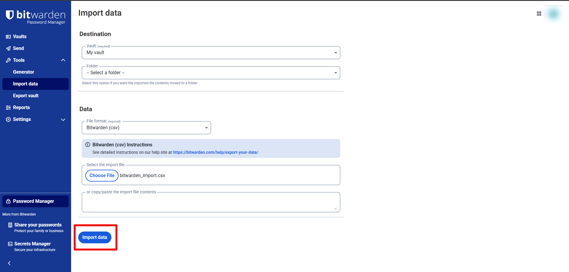
Task: Open the File format dropdown
Action: (x=146, y=128)
